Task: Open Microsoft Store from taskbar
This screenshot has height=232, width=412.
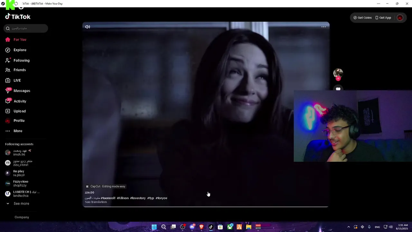Action: (x=220, y=227)
